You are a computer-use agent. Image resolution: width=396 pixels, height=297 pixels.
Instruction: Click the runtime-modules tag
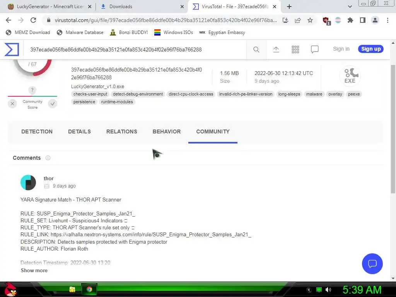117,102
